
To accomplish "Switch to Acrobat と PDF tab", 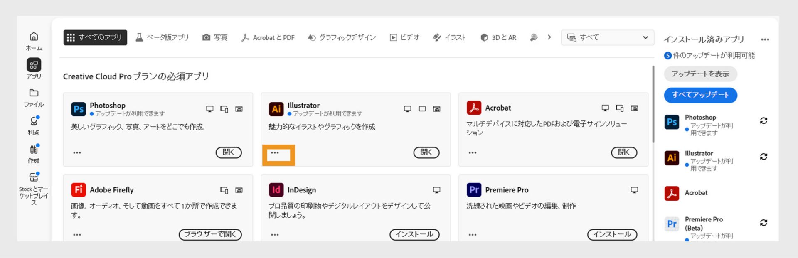I will click(268, 37).
